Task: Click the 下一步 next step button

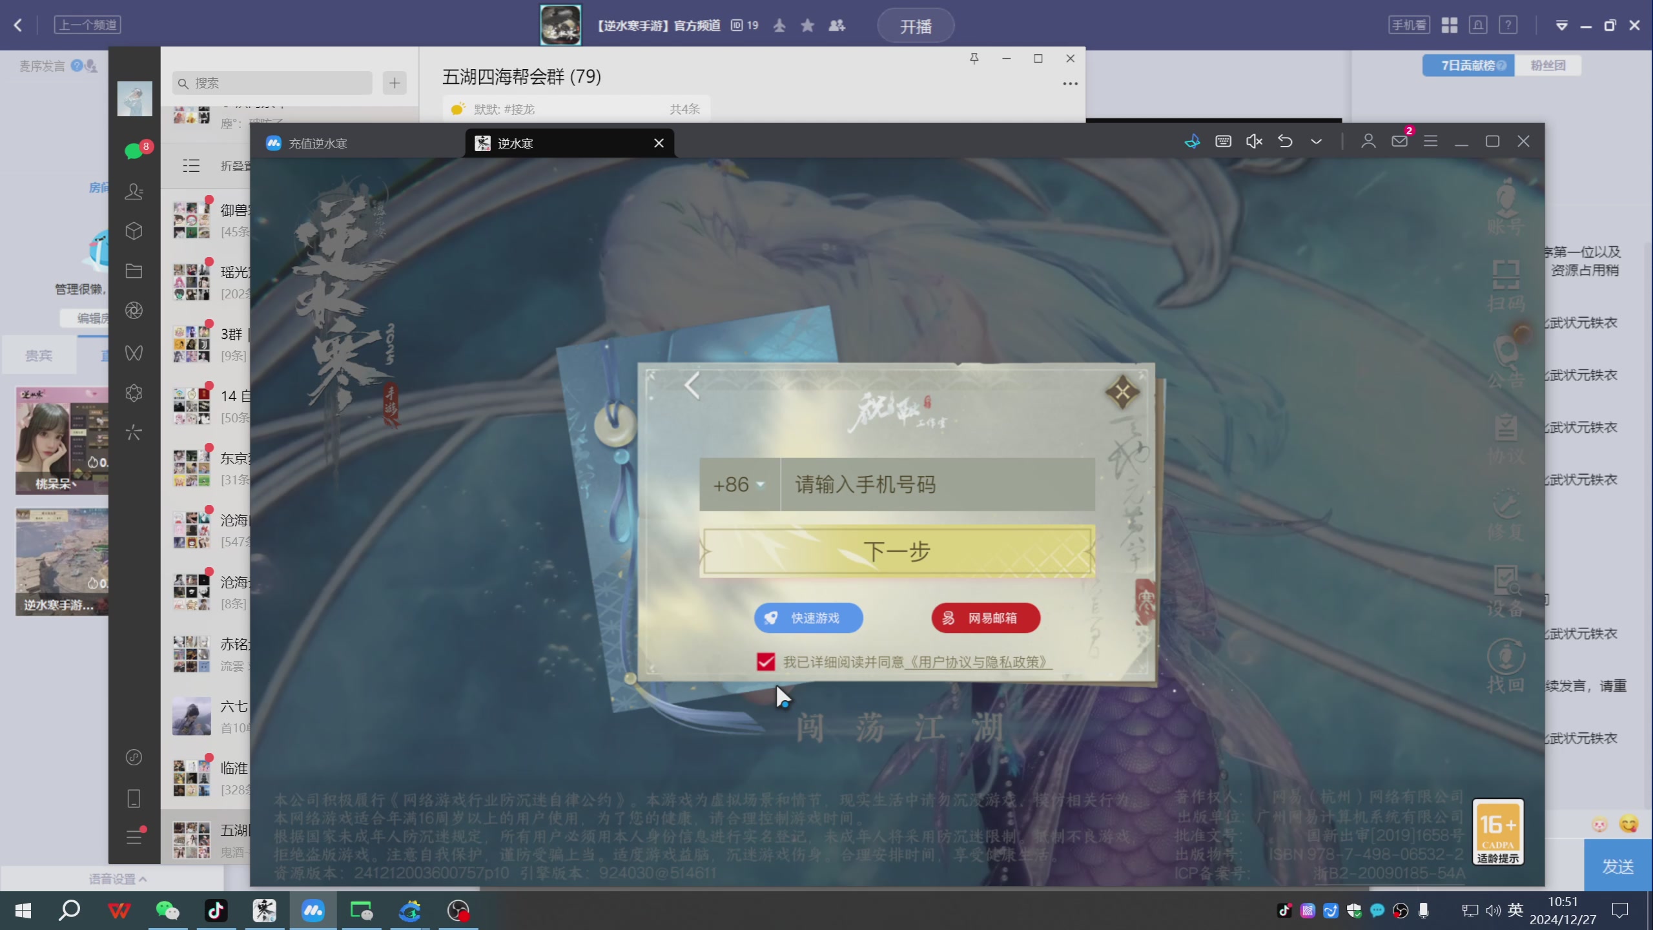Action: [x=897, y=552]
